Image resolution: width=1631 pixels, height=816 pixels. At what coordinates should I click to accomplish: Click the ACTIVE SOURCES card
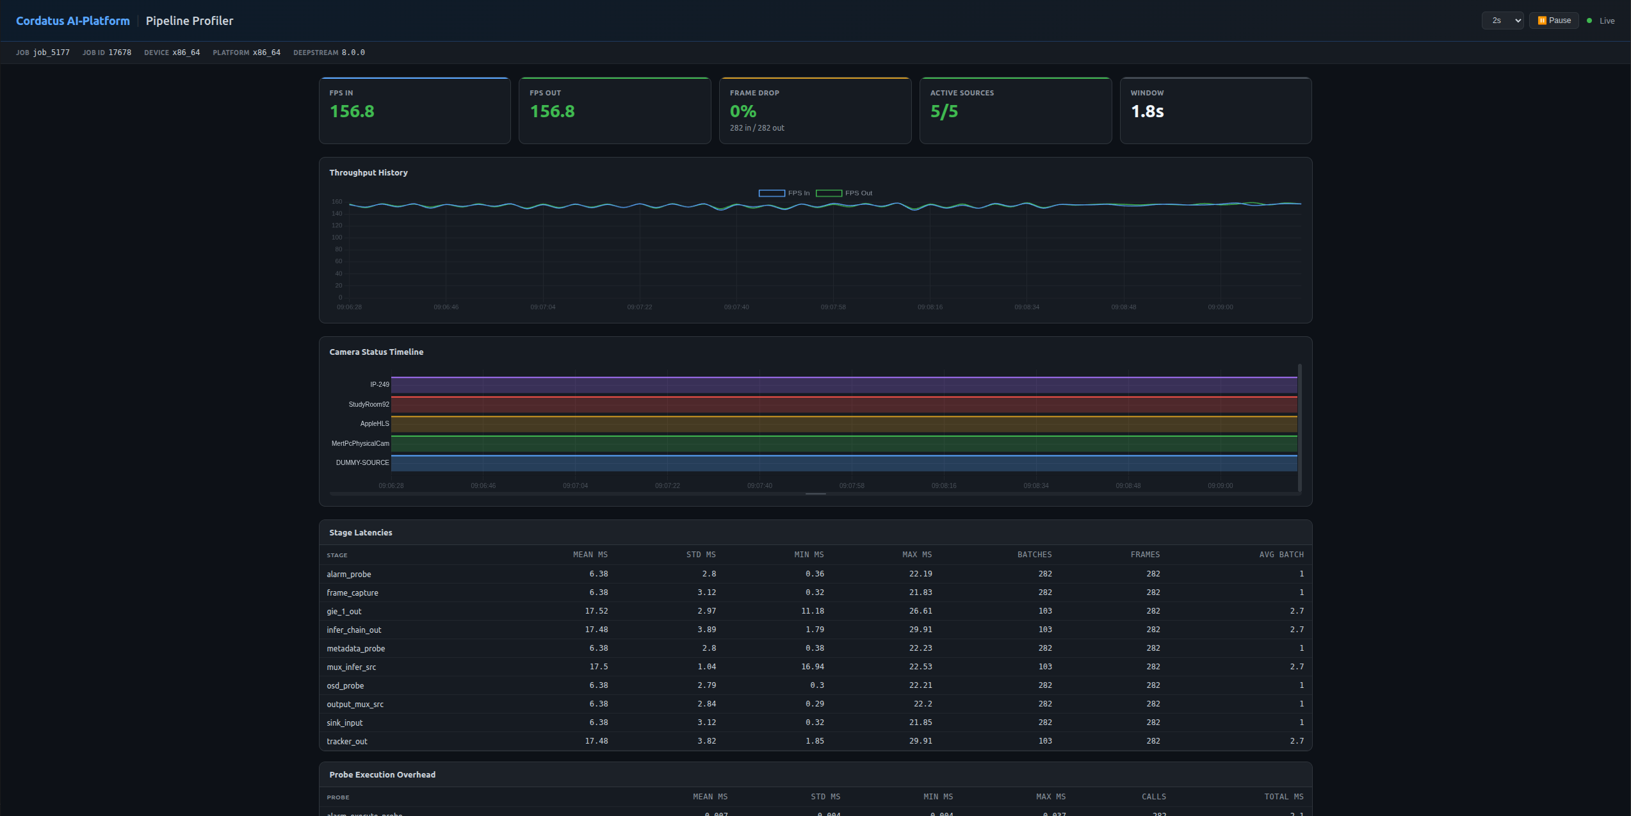pos(1016,110)
